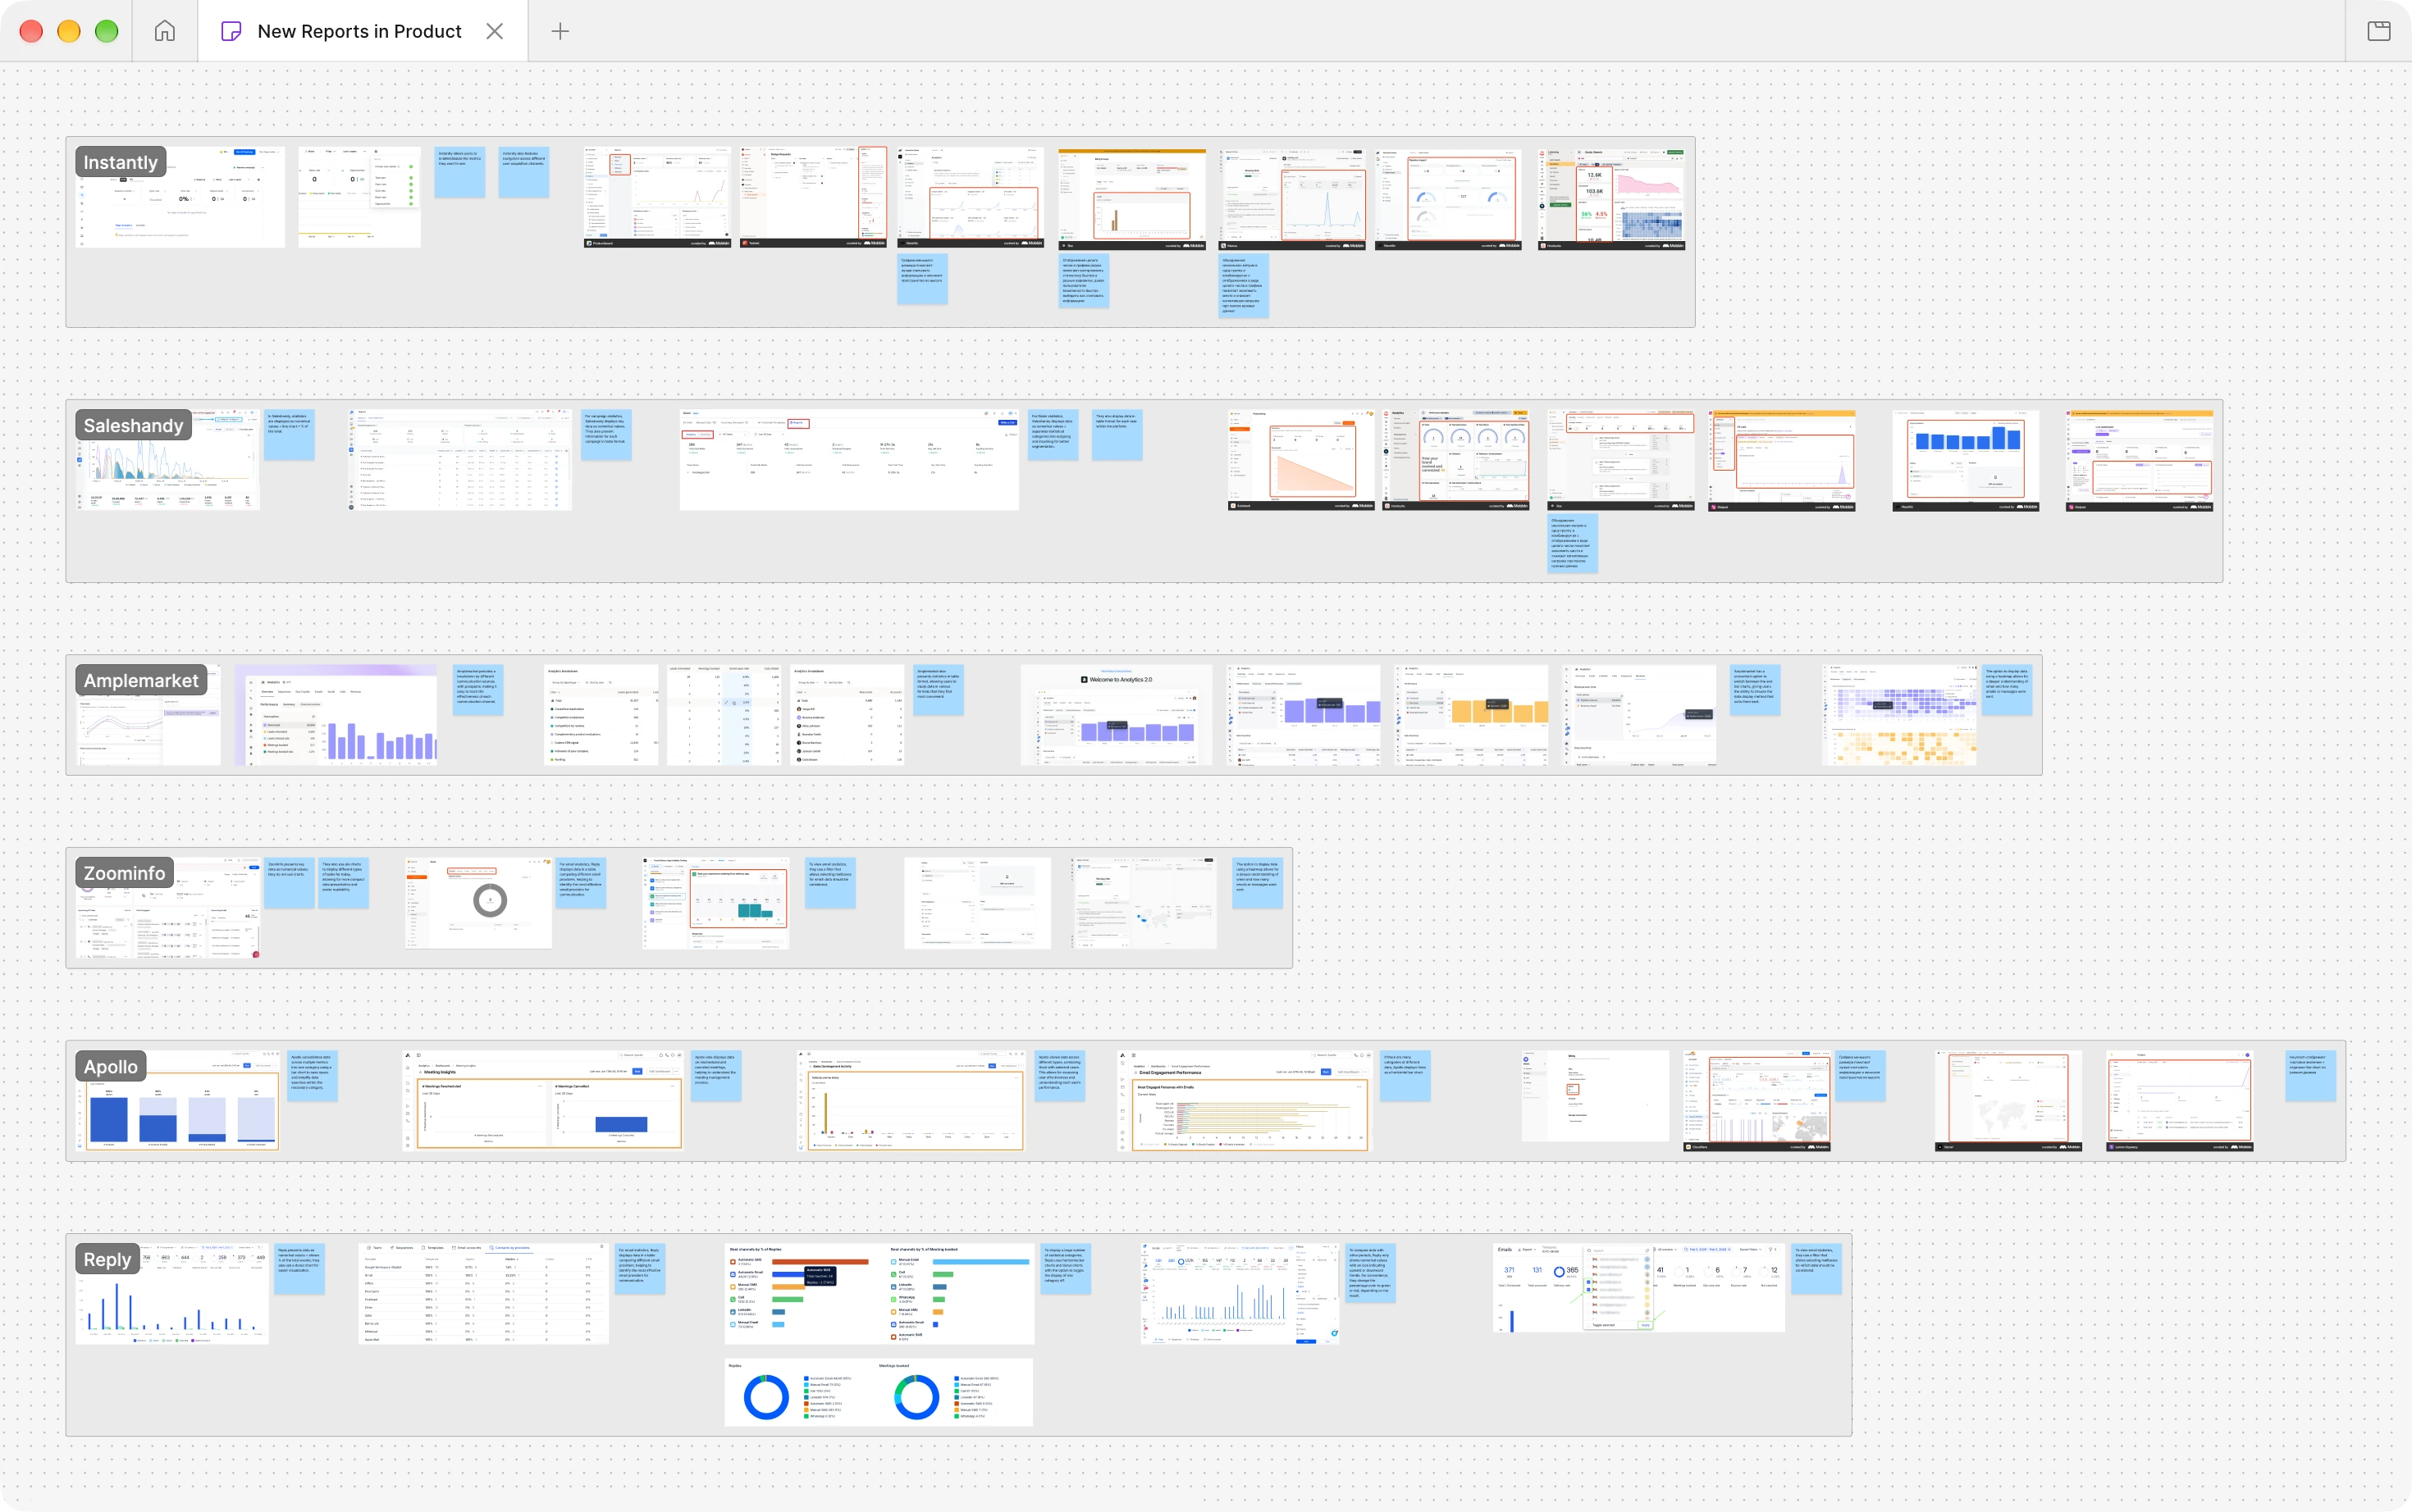Close the New Reports in Product tab

click(x=494, y=31)
